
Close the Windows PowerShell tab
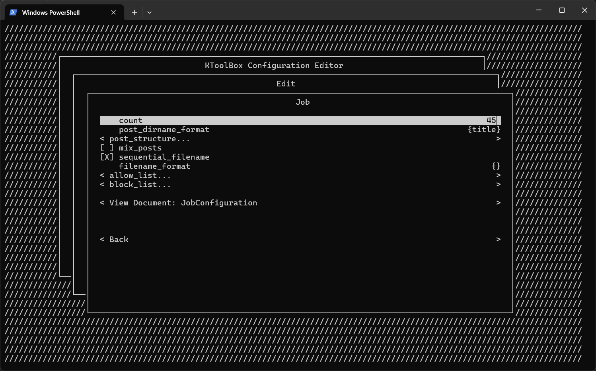[x=113, y=12]
